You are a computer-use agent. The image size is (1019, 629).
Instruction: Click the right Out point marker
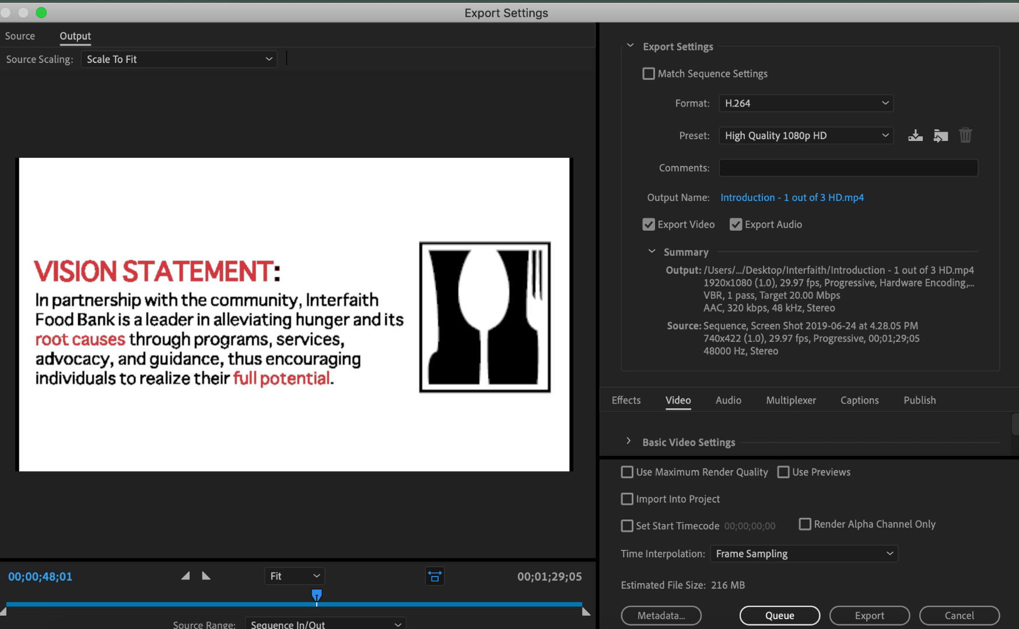(586, 611)
